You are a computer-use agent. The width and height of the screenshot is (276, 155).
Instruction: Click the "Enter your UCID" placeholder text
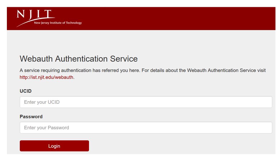point(42,102)
